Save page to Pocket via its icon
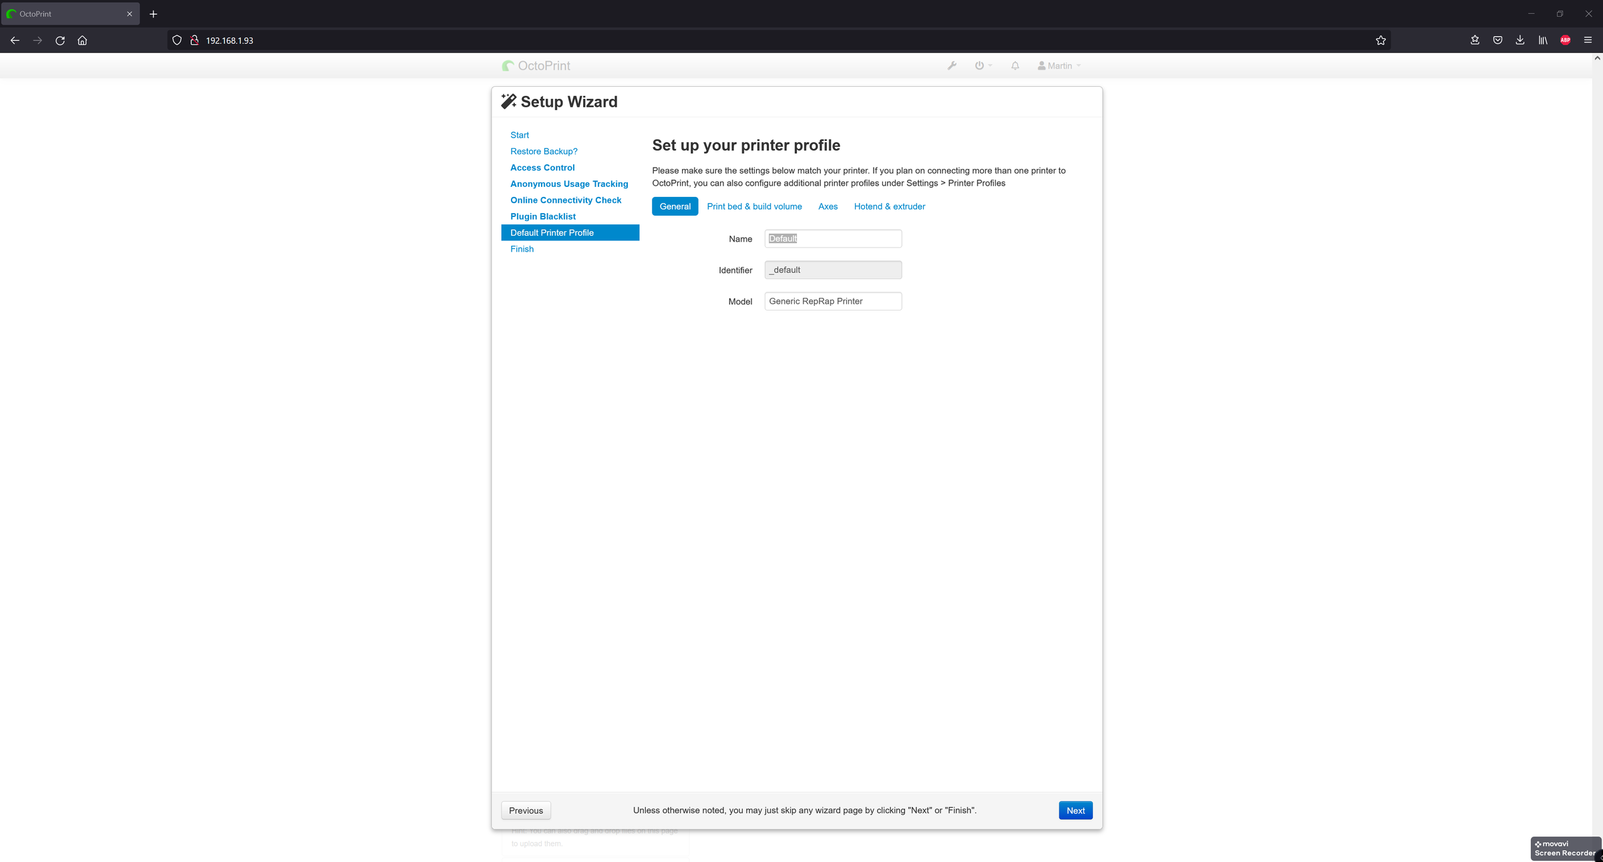Viewport: 1603px width, 862px height. 1497,40
